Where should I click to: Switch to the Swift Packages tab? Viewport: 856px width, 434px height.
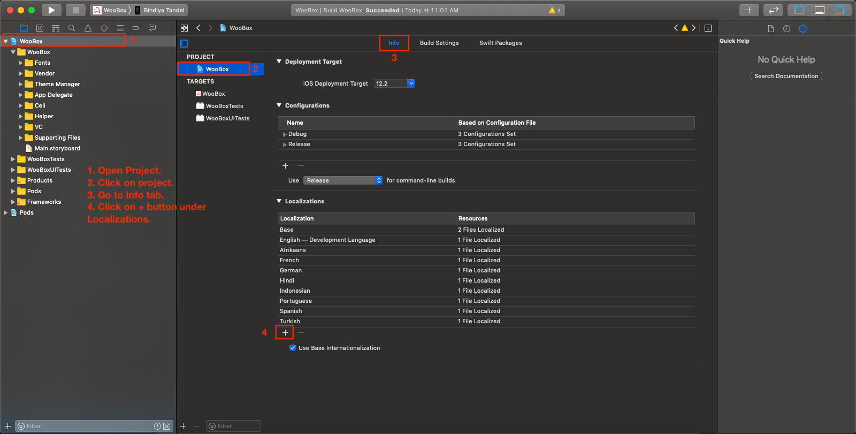point(501,43)
